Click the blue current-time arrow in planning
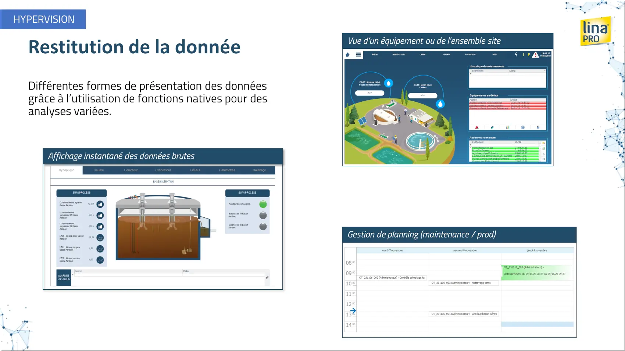 click(353, 311)
